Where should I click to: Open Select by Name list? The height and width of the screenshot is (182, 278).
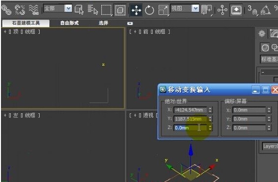[93, 10]
